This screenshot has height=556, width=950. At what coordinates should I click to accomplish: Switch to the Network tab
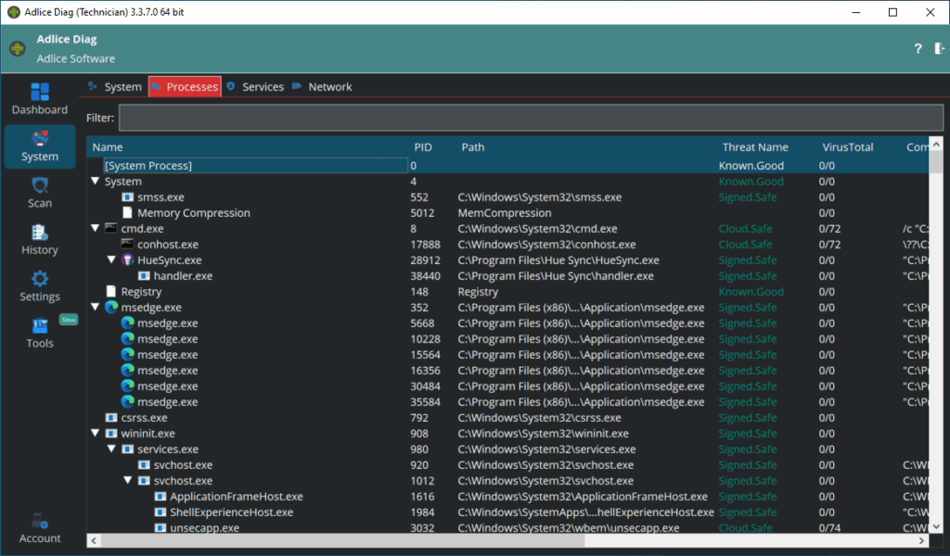[329, 87]
